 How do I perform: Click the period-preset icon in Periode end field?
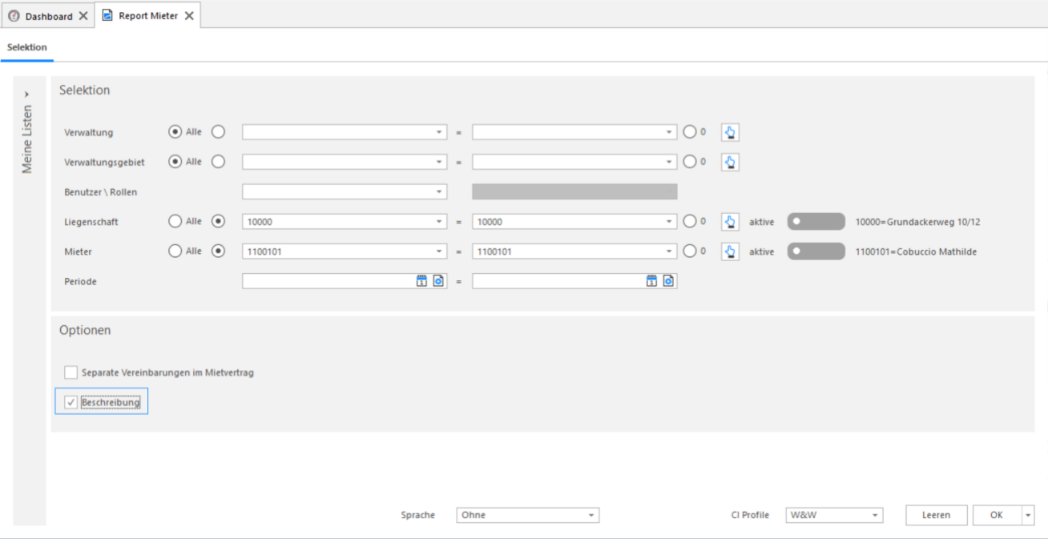point(669,281)
